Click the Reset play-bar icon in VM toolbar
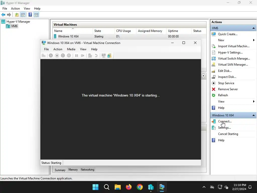Image resolution: width=257 pixels, height=193 pixels. 83,56
